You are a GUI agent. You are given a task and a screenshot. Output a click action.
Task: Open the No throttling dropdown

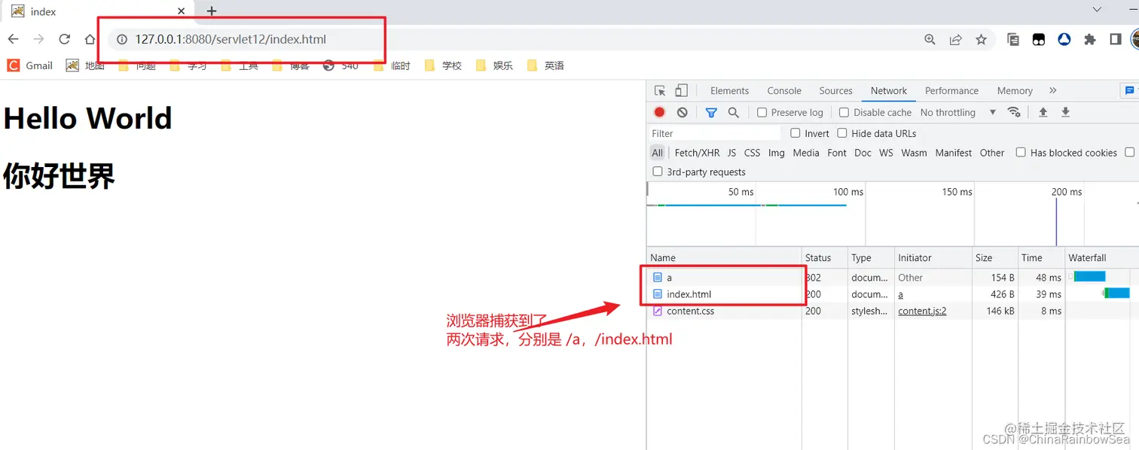[958, 112]
